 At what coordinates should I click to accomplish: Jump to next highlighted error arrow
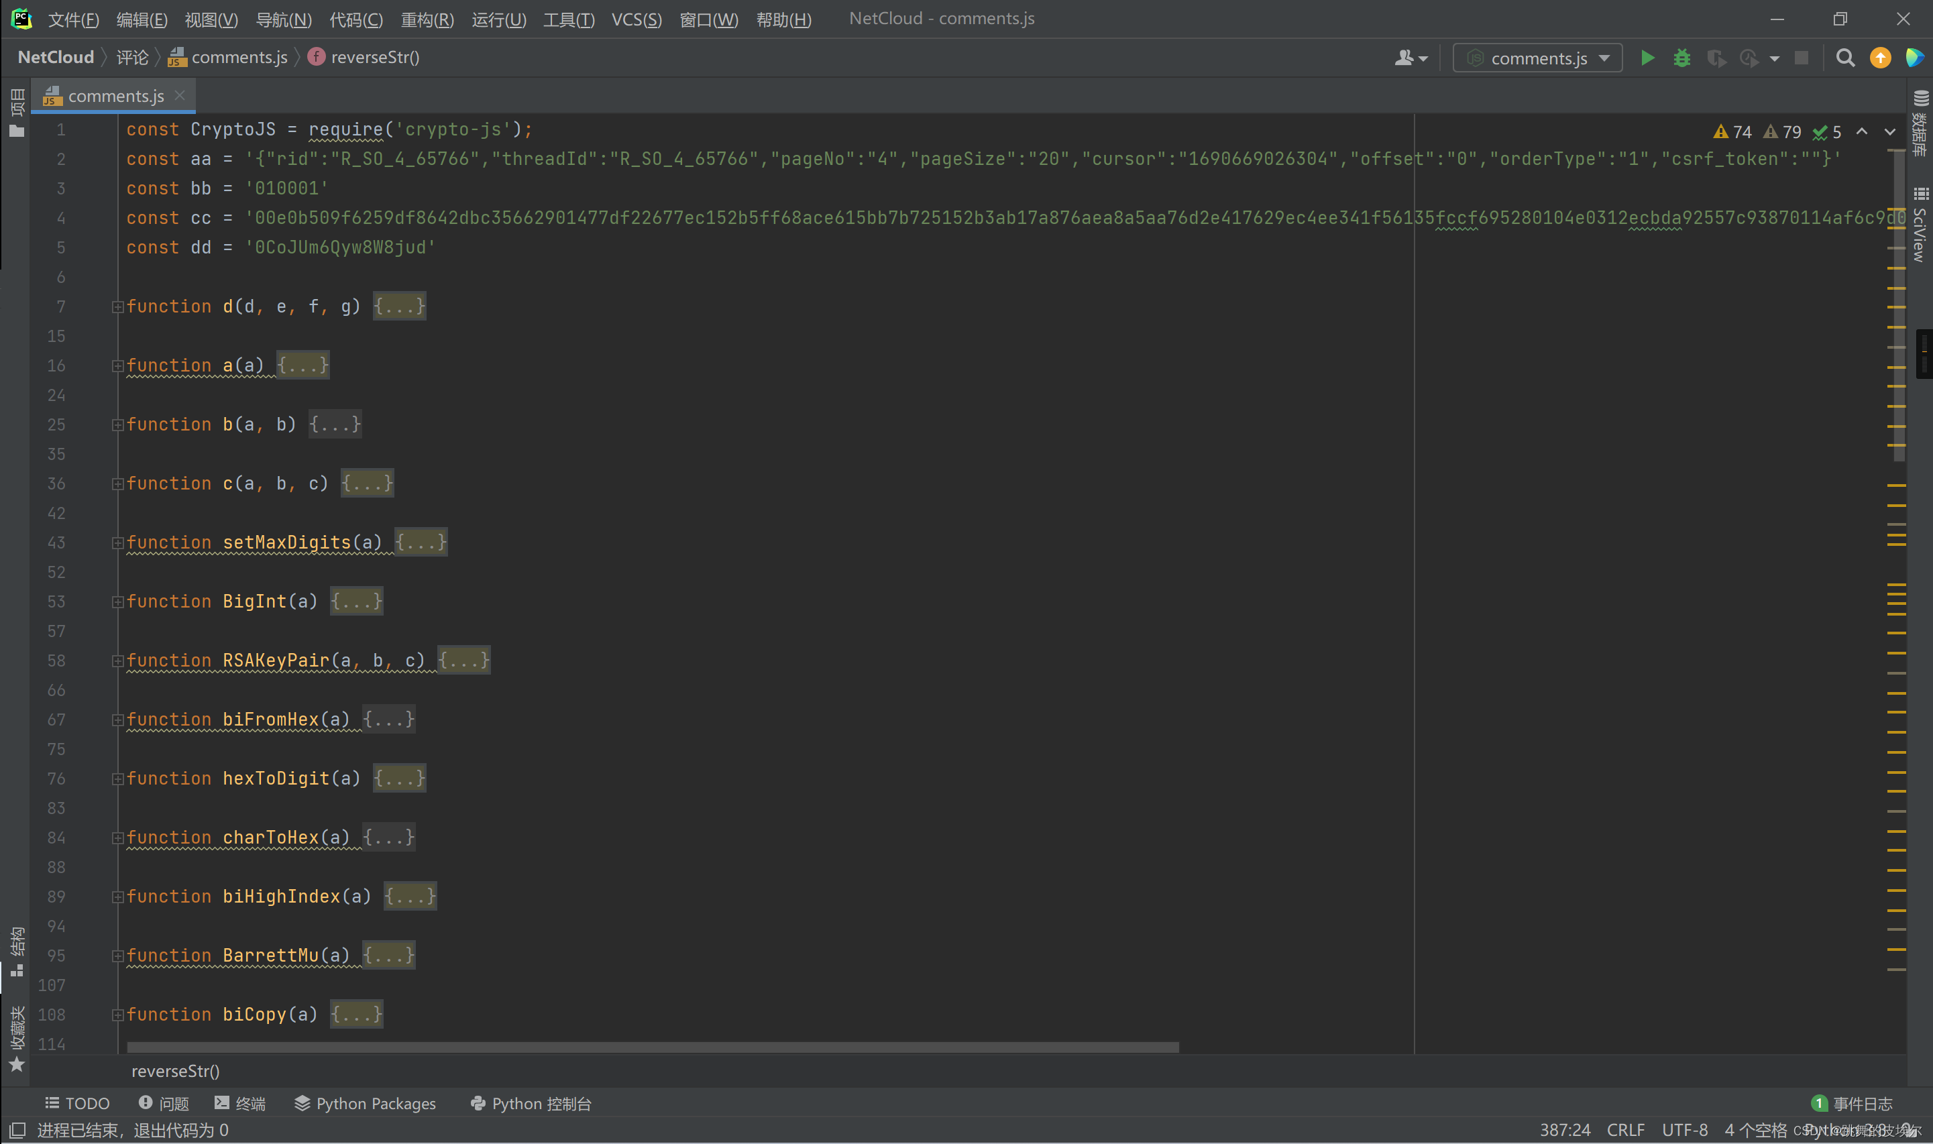1890,132
